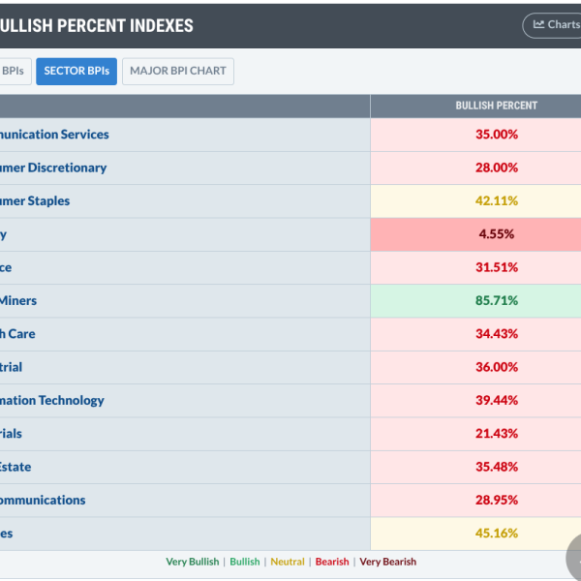Click the BULLISH PERCENT INDEXES panel title
The width and height of the screenshot is (581, 581).
[x=96, y=26]
